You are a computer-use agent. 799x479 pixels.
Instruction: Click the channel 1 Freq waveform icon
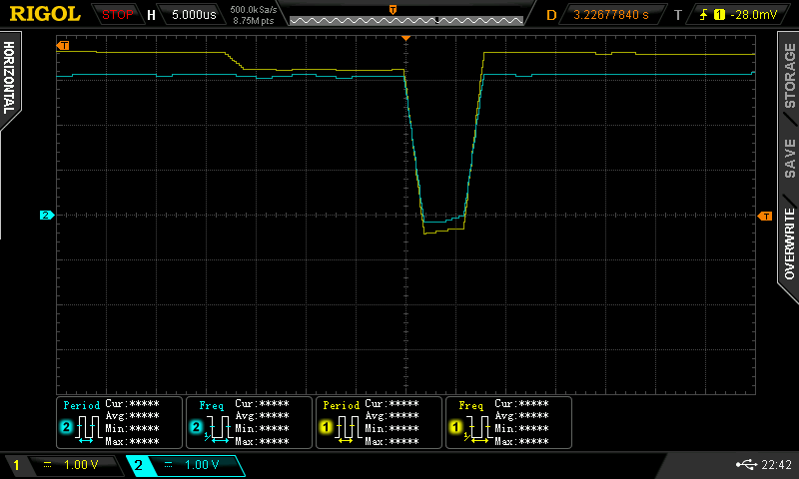(x=477, y=429)
